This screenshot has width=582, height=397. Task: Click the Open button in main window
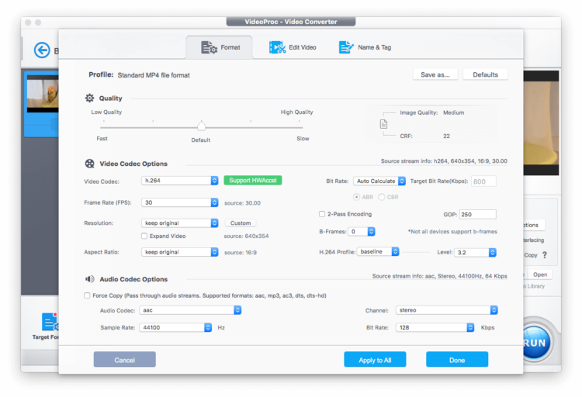540,274
